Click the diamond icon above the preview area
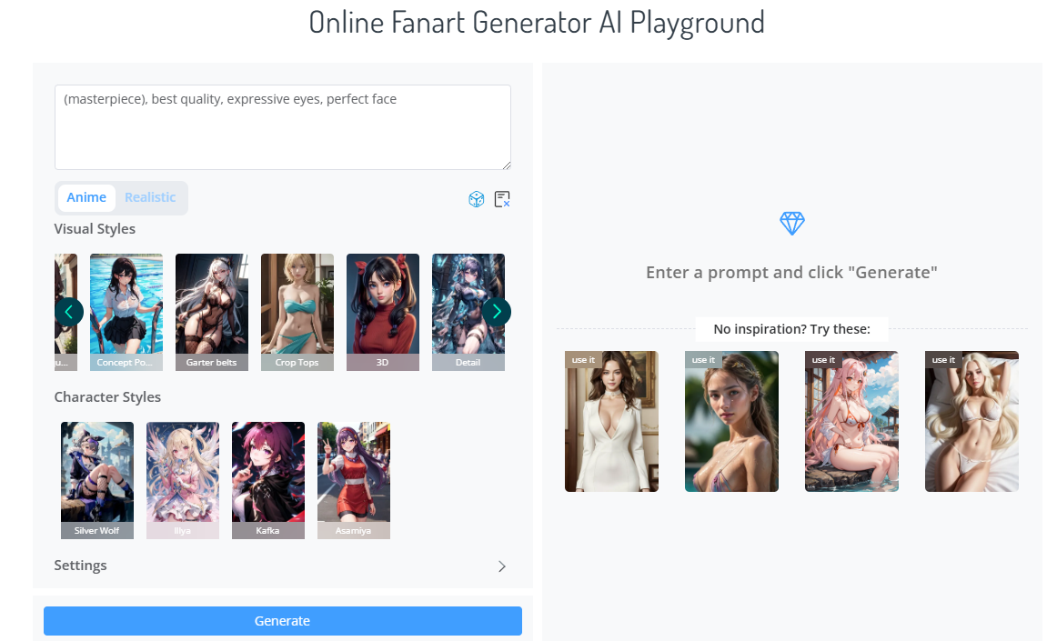1057x641 pixels. coord(791,223)
